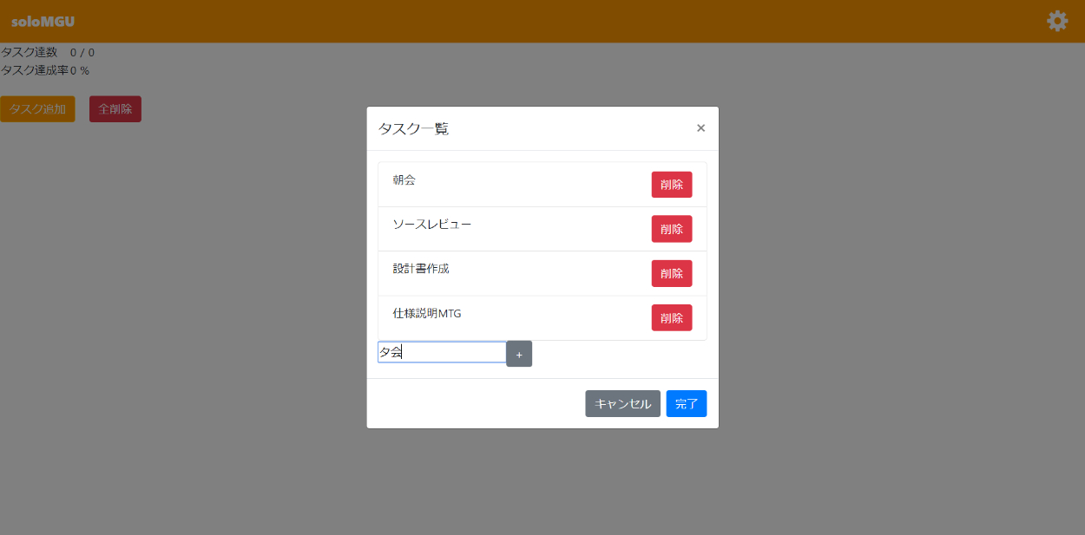Screen dimensions: 1085x535
Task: Select the ソースレビュー list item text
Action: [x=431, y=225]
